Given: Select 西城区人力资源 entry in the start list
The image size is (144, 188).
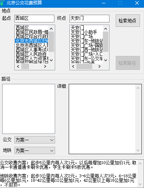Looking at the screenshot, I should click(x=32, y=58).
